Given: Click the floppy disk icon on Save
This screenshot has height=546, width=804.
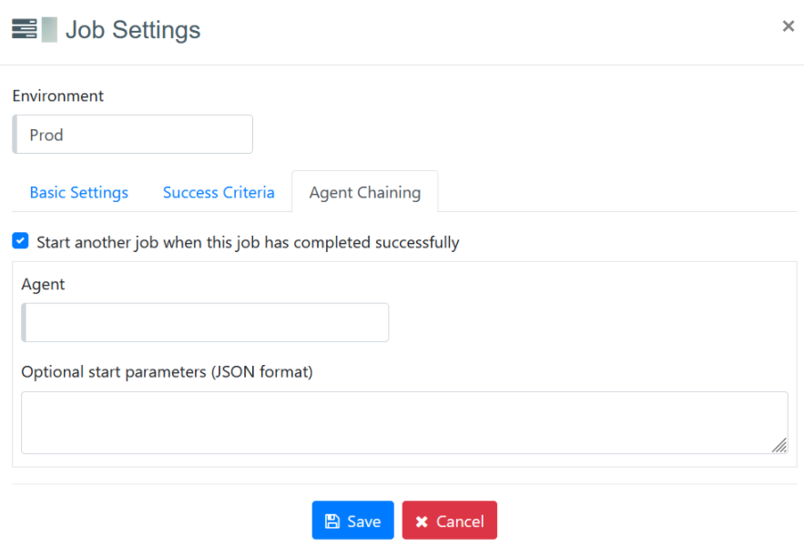Looking at the screenshot, I should (332, 521).
